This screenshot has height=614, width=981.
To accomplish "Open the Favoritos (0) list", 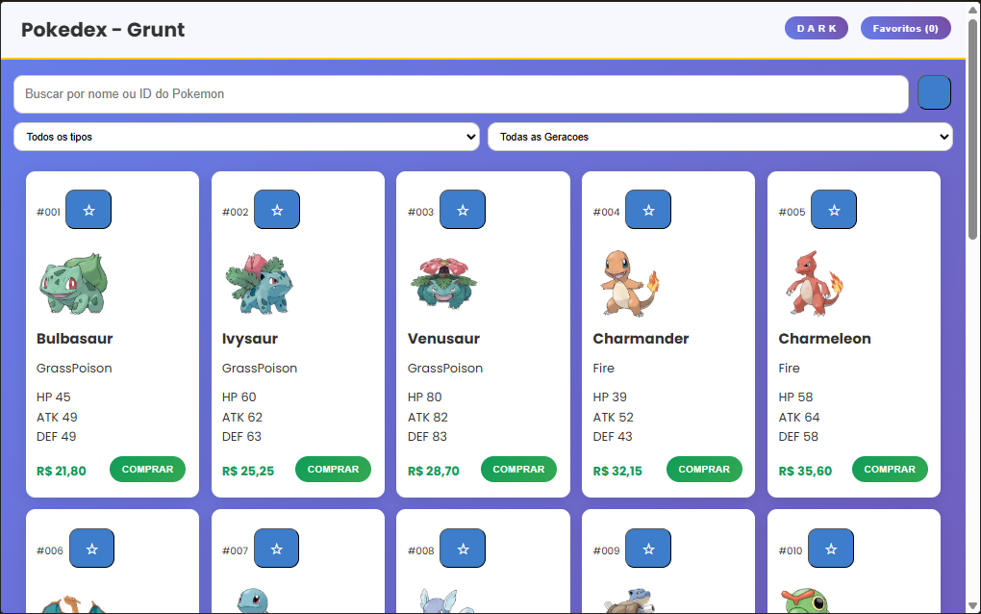I will point(905,28).
